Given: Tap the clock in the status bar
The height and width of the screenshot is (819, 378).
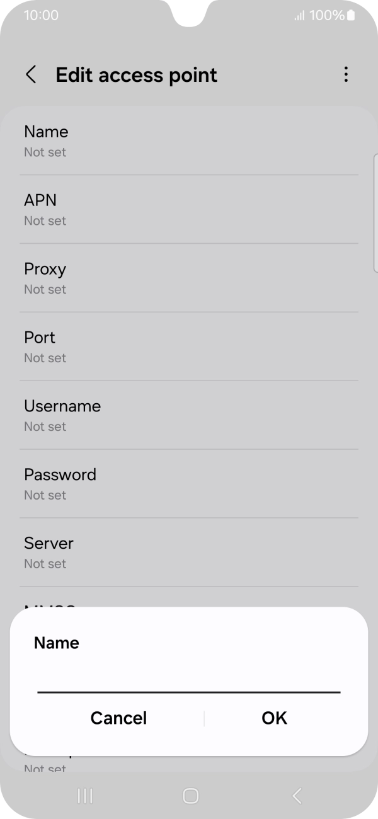Looking at the screenshot, I should [x=42, y=15].
